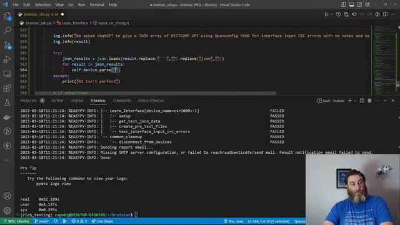Start Live Share from status bar
Screen dimensions: 400x225
coord(102,221)
